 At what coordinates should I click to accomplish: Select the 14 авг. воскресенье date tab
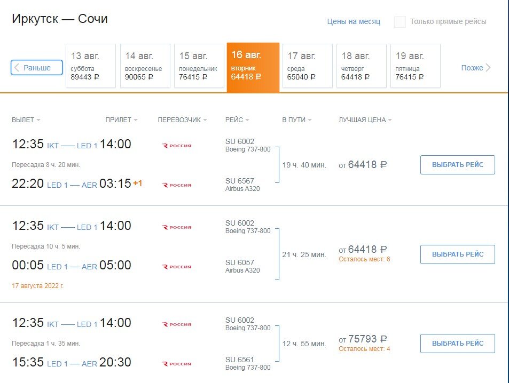point(145,66)
